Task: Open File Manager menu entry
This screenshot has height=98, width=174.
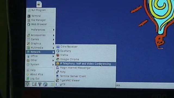Action: pos(41,20)
